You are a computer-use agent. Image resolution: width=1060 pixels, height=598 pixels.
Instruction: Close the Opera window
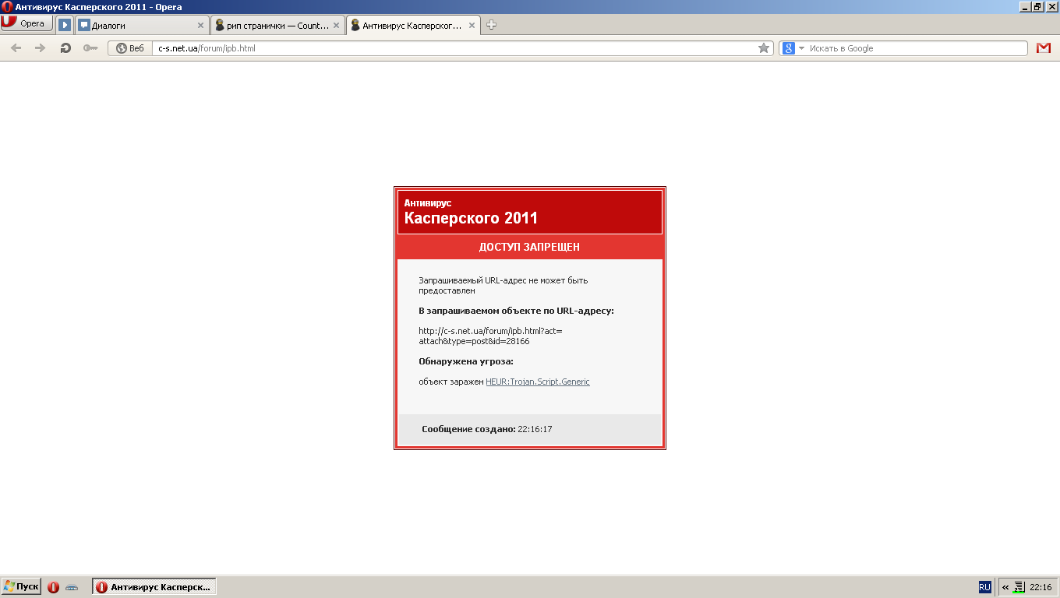coord(1051,7)
